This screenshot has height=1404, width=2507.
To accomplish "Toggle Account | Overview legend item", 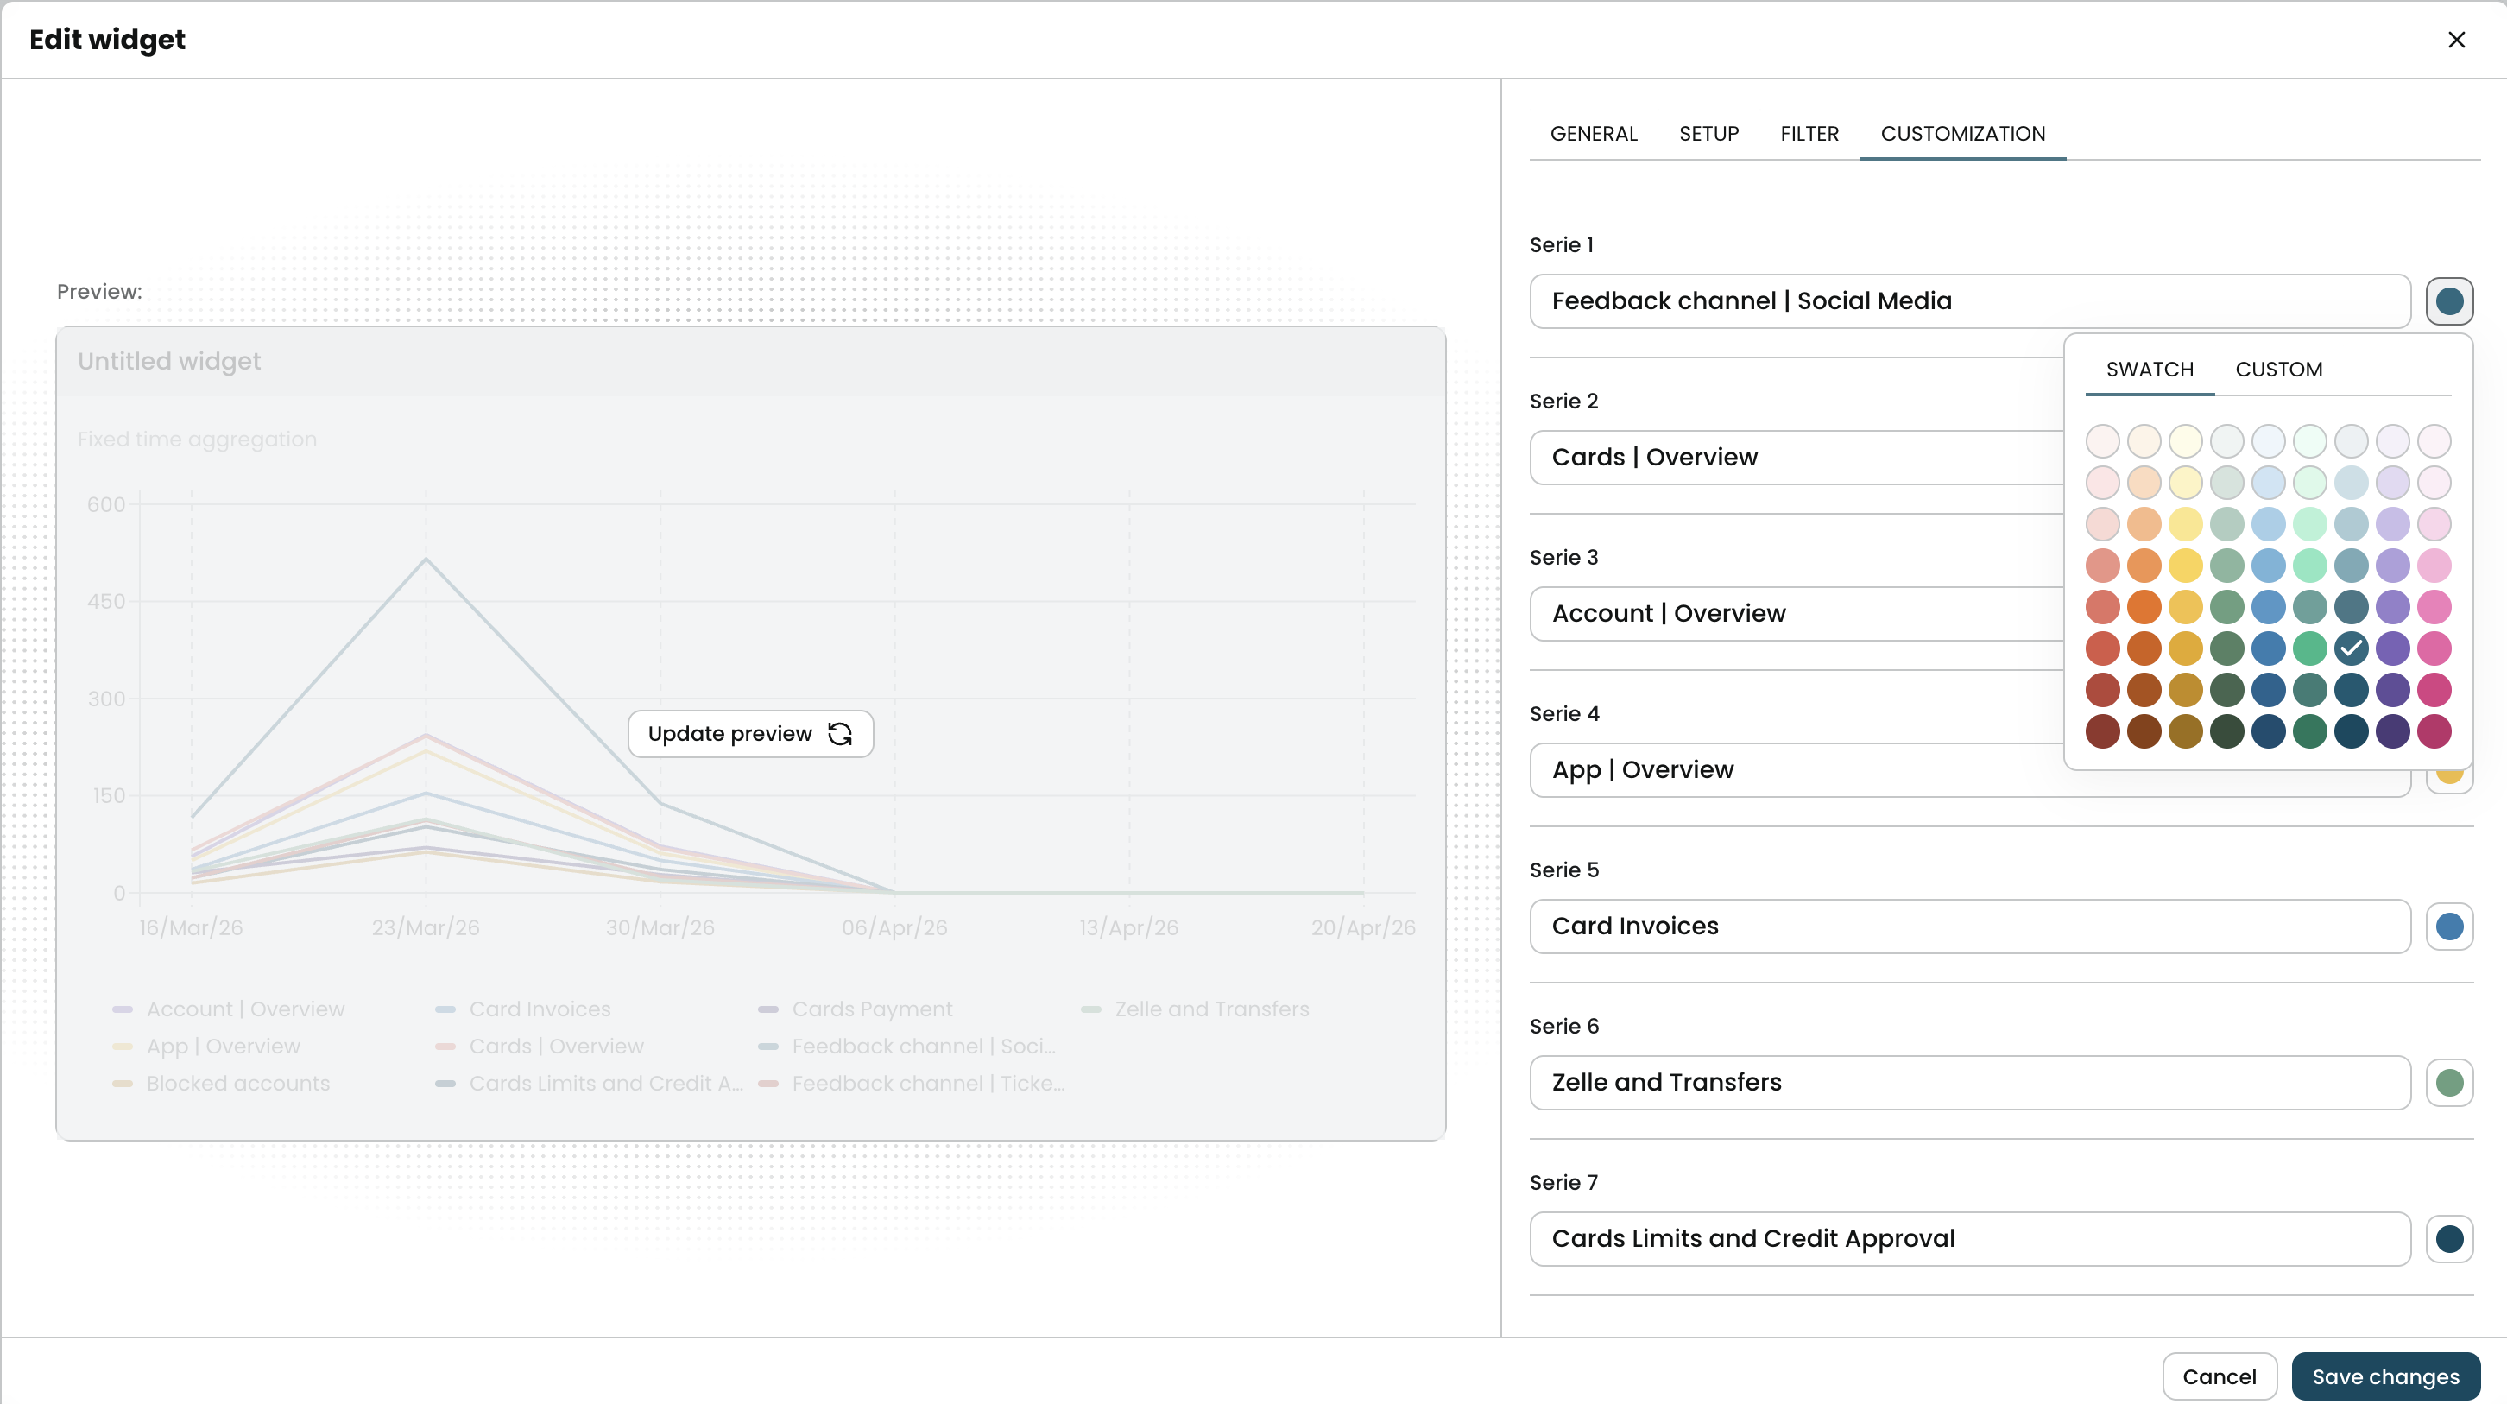I will pyautogui.click(x=229, y=1009).
